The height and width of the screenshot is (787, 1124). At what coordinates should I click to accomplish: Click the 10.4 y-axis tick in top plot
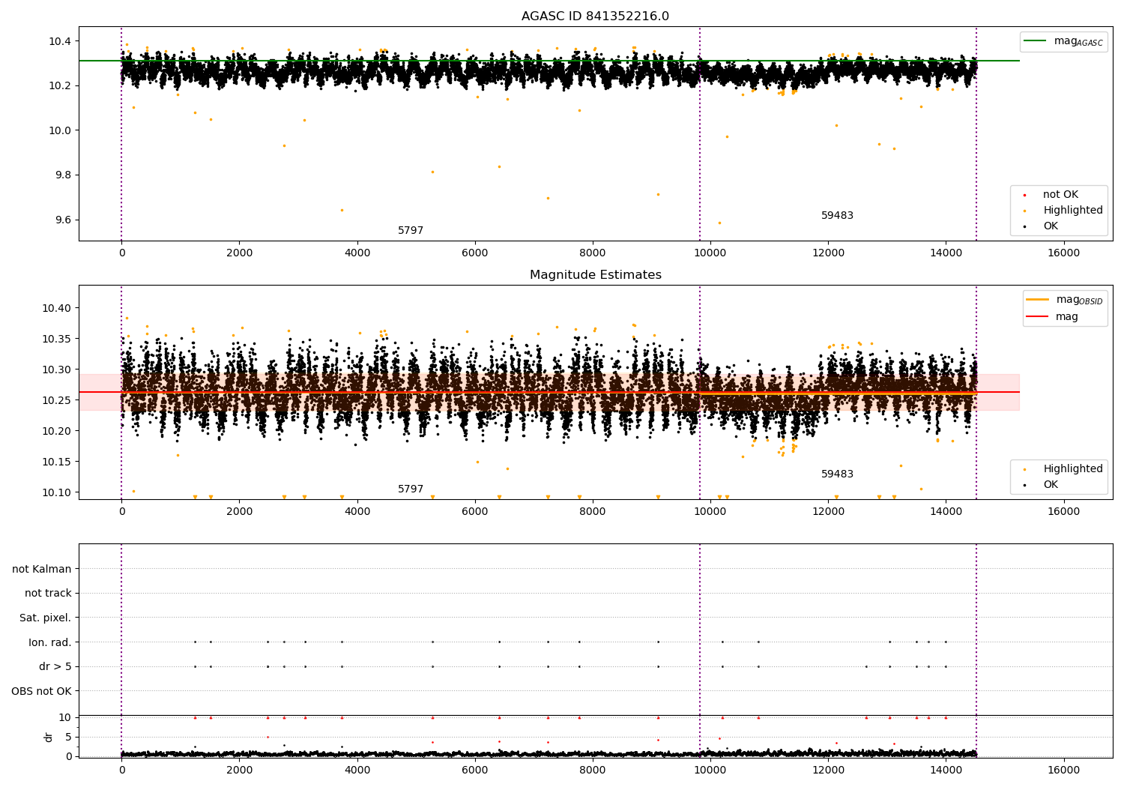click(x=60, y=41)
